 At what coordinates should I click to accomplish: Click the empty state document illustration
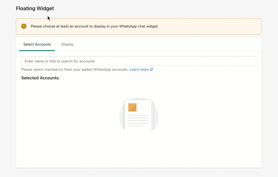click(139, 115)
